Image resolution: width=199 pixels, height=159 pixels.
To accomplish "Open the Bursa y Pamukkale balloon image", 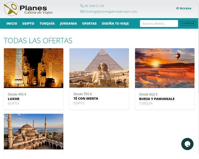I will [165, 68].
